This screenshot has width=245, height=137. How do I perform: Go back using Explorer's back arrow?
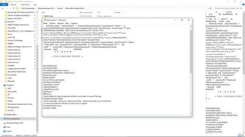coord(3,8)
